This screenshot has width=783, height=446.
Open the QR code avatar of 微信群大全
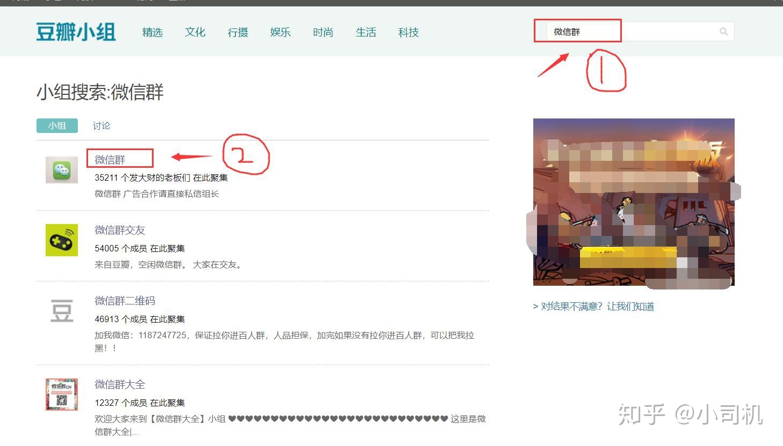pos(62,395)
